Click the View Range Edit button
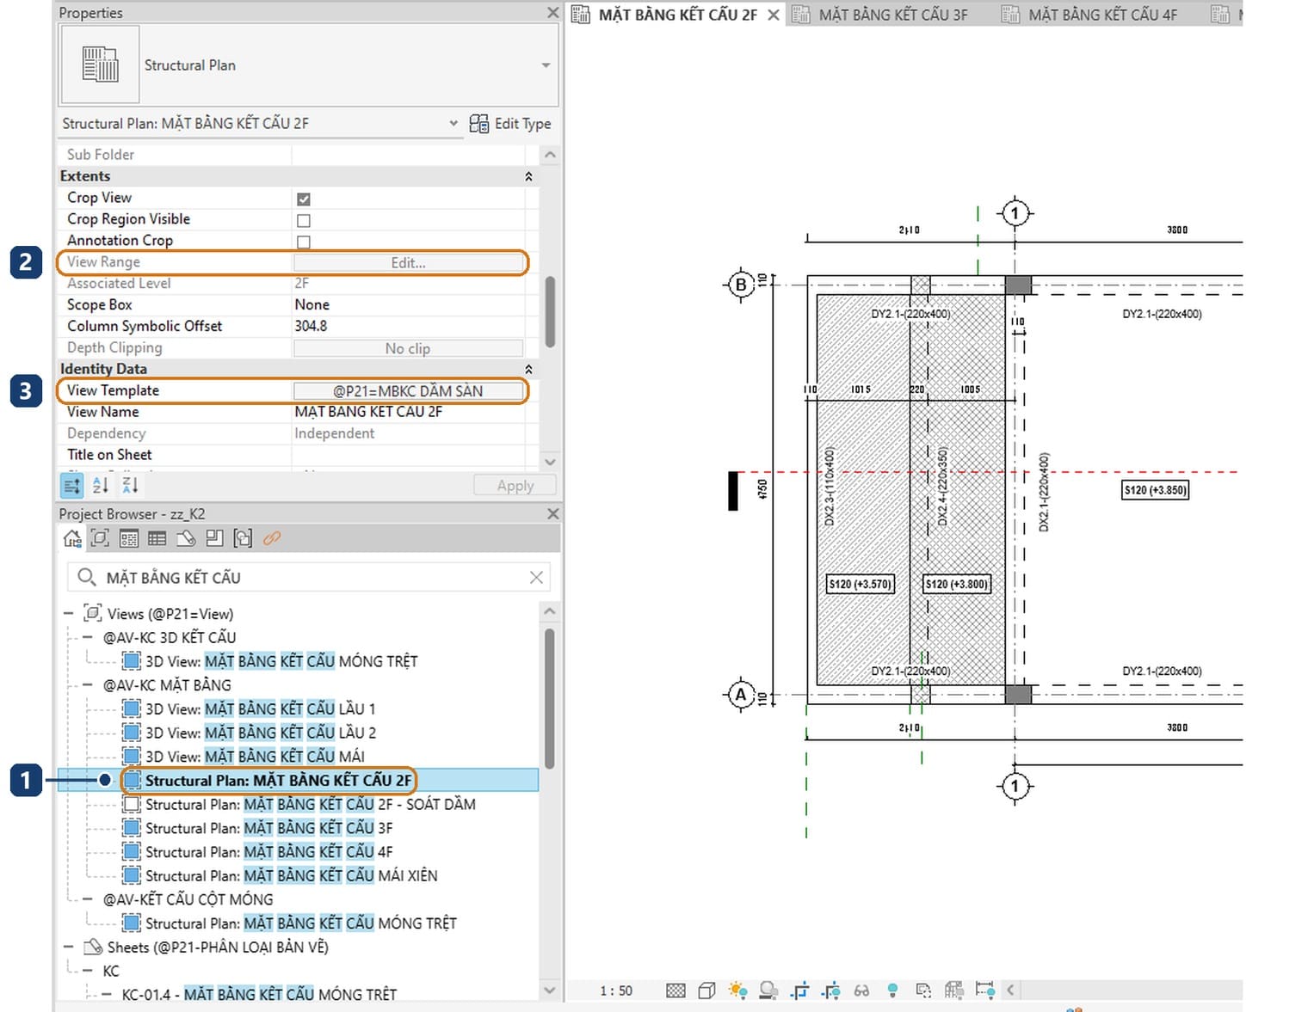 coord(408,262)
